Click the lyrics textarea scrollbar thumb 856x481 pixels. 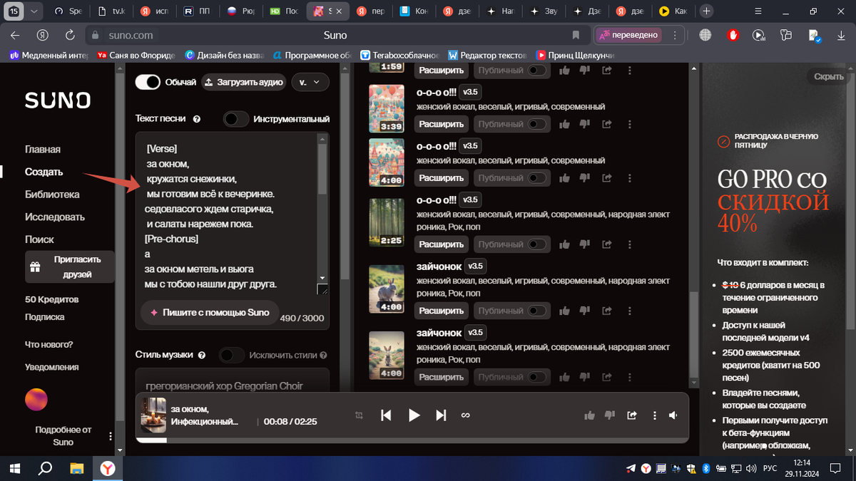point(322,168)
